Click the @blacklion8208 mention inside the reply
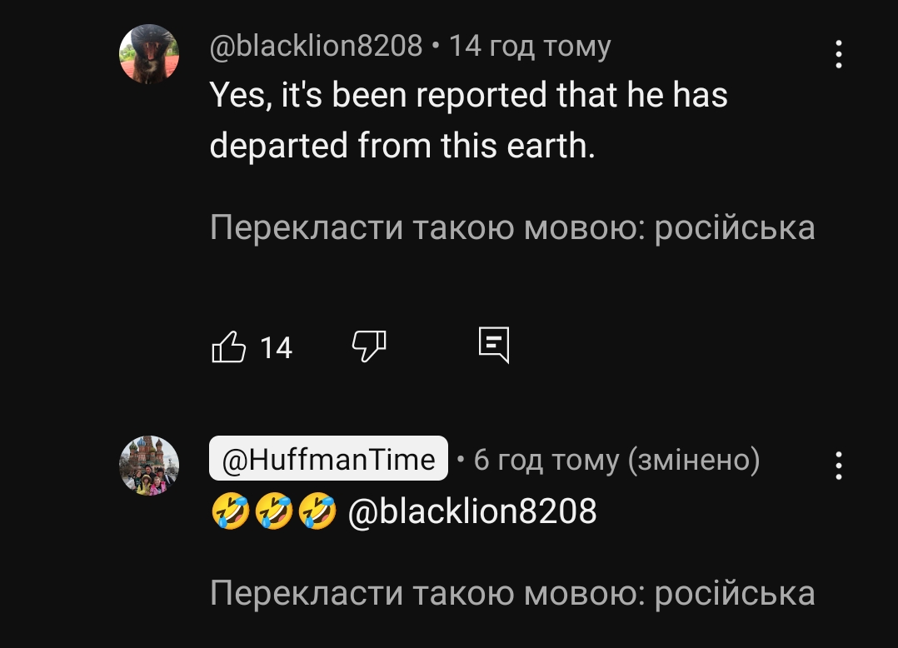Screen dimensions: 898x648 [x=471, y=511]
